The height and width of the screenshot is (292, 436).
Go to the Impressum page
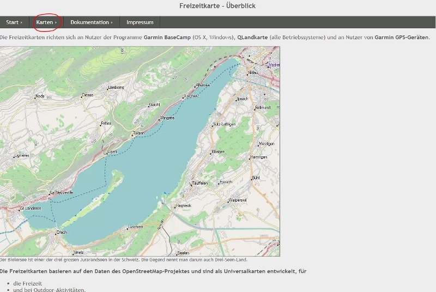(x=140, y=22)
